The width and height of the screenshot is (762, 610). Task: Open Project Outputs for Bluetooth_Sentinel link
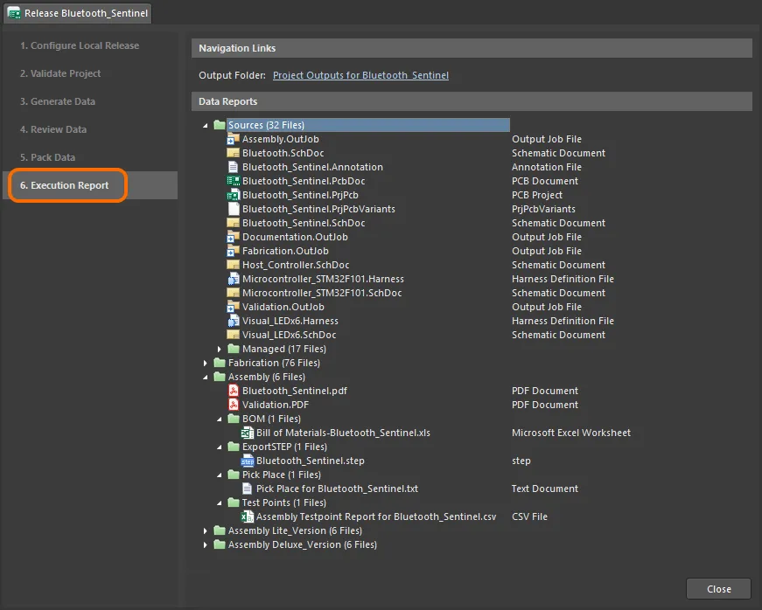tap(360, 76)
